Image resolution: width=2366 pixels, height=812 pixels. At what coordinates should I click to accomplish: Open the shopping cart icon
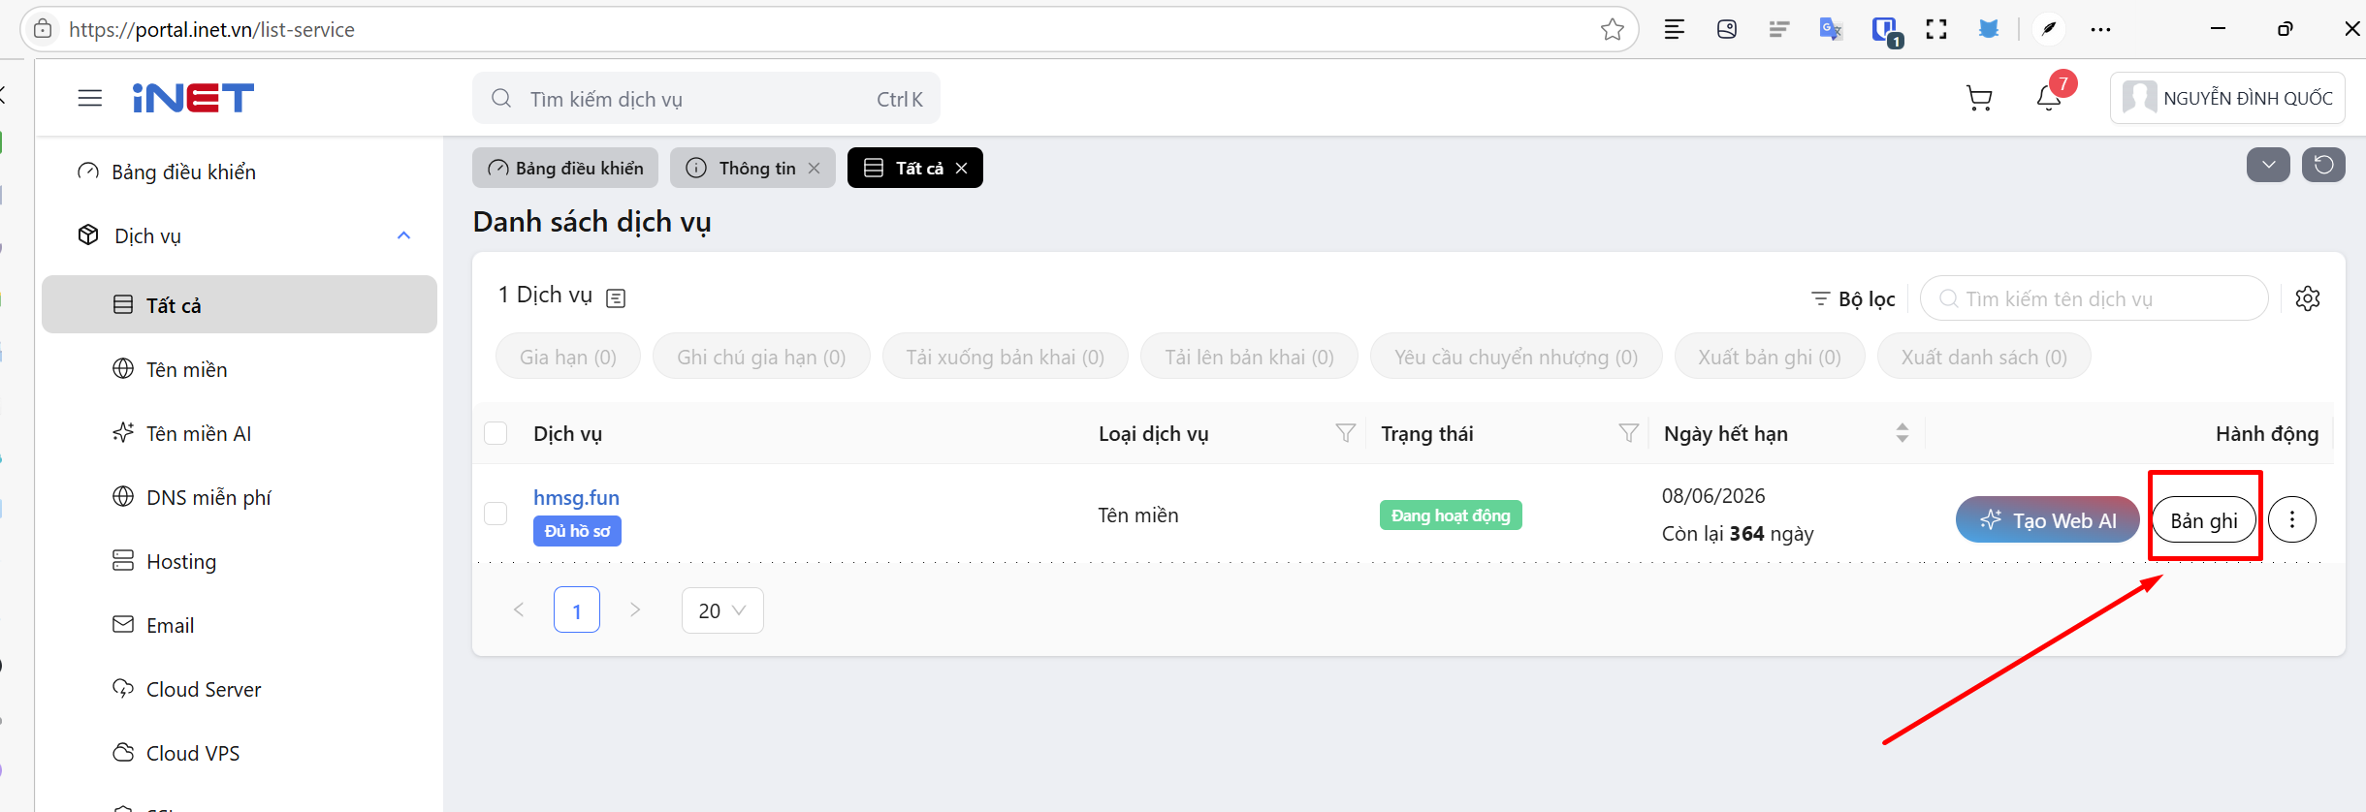(1978, 98)
